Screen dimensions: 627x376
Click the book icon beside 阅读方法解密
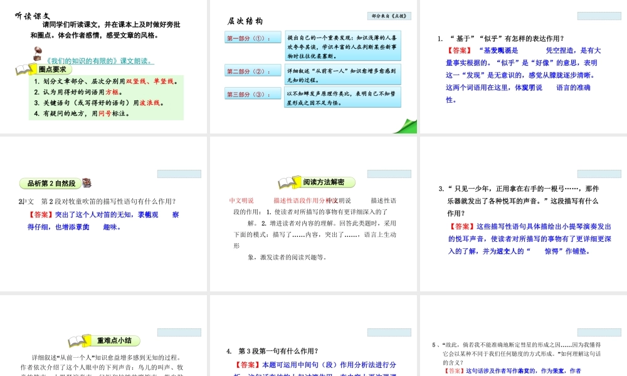pyautogui.click(x=289, y=182)
